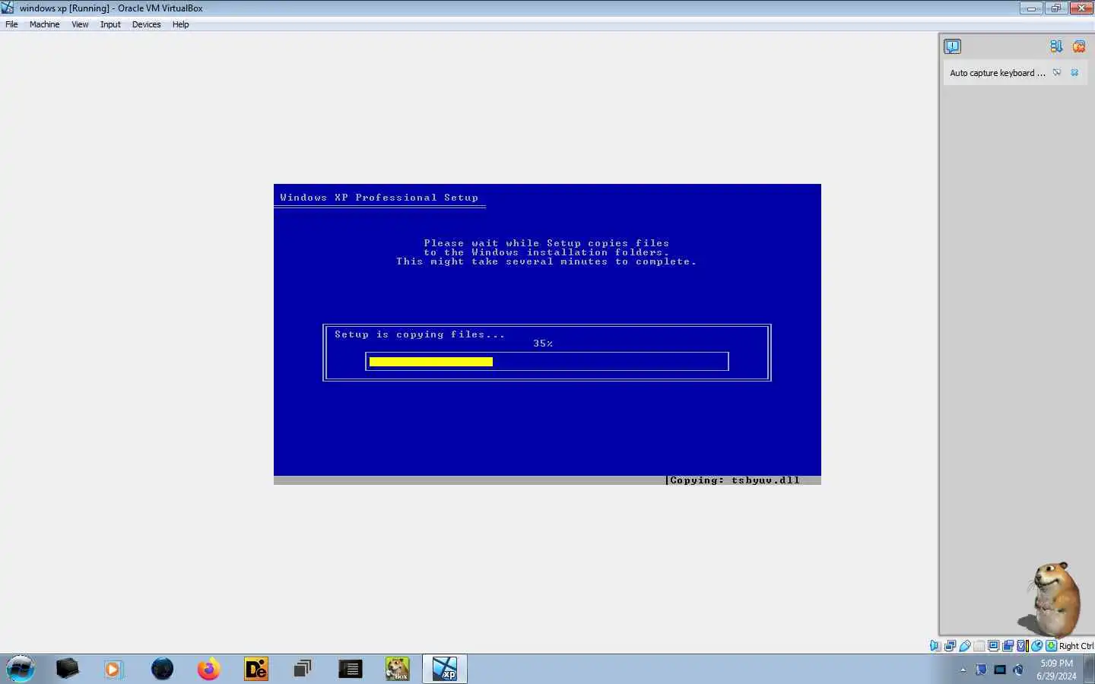Click the recording indicator with overlapping screens
The width and height of the screenshot is (1095, 684).
(x=1008, y=646)
